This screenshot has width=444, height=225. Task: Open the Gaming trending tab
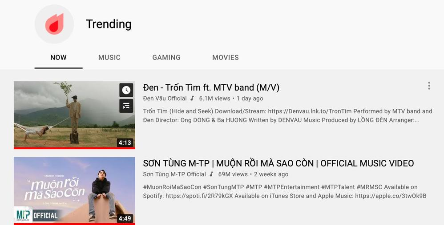pos(166,58)
